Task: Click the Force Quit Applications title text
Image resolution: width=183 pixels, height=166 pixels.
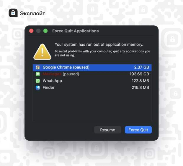Action: click(x=76, y=31)
